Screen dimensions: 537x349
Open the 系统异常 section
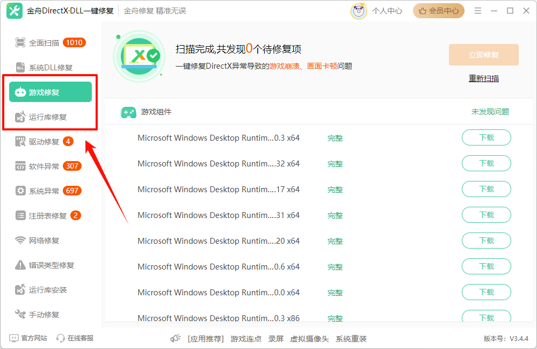[x=43, y=191]
